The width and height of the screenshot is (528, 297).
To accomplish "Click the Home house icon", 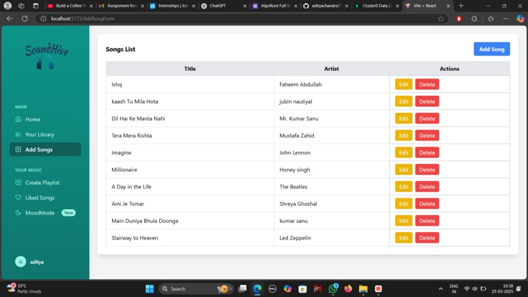I will [18, 119].
